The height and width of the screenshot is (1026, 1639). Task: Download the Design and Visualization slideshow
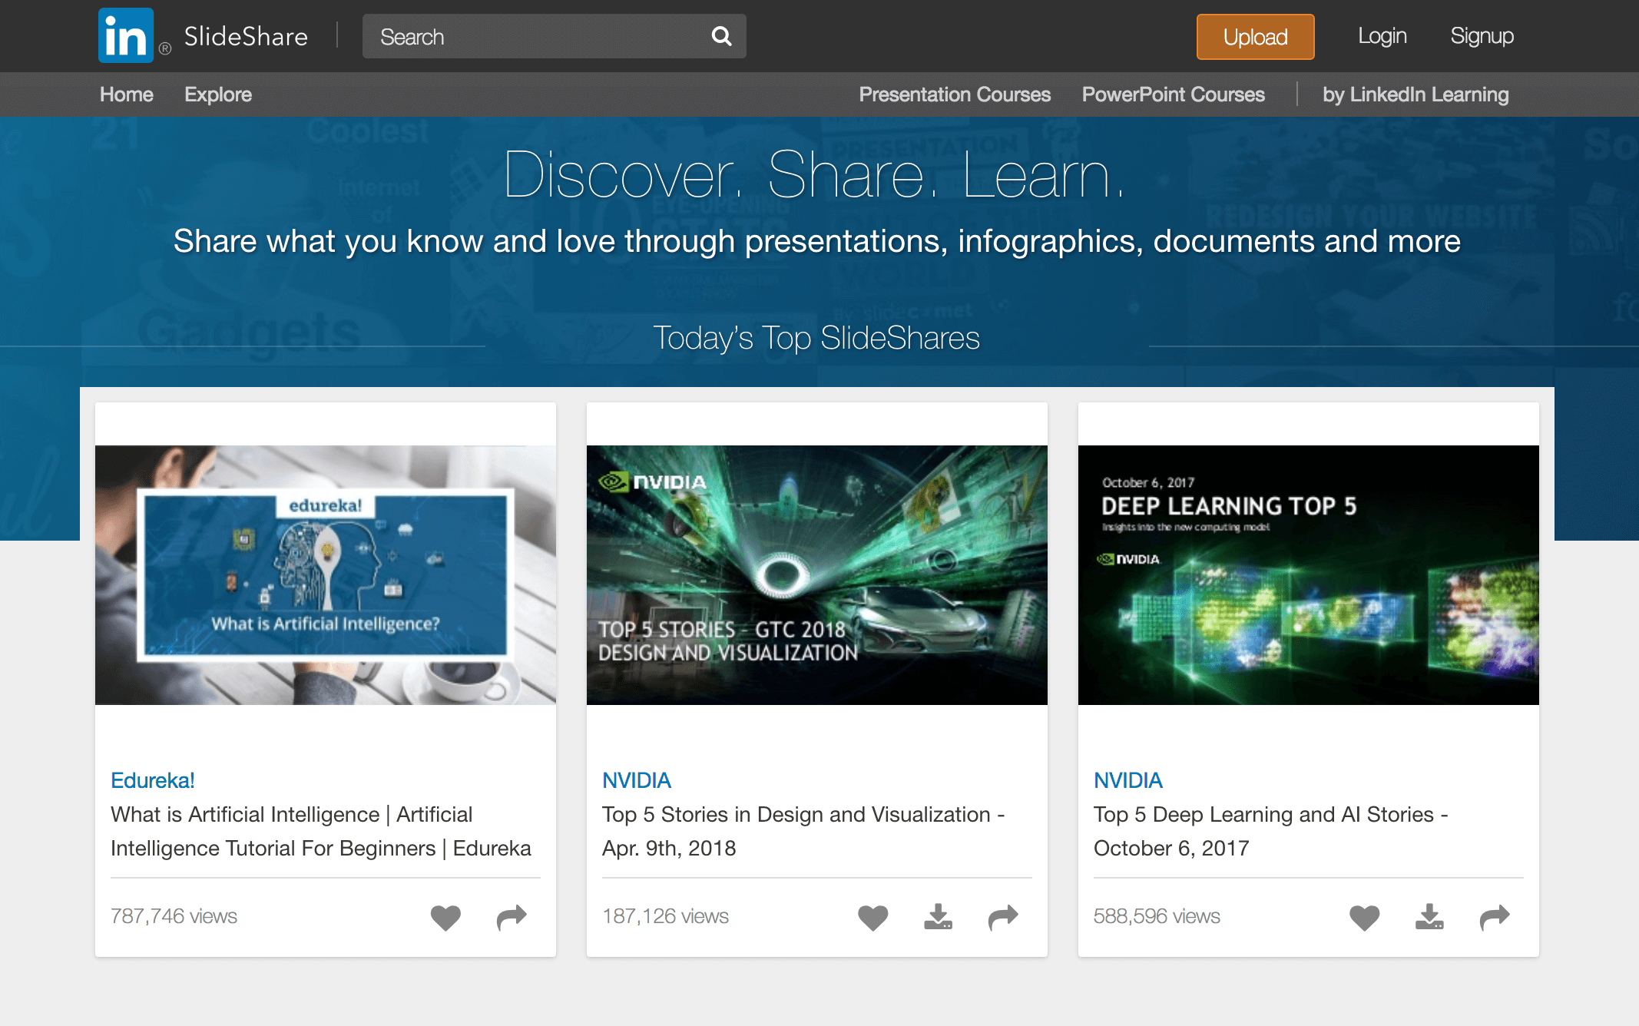pos(938,917)
